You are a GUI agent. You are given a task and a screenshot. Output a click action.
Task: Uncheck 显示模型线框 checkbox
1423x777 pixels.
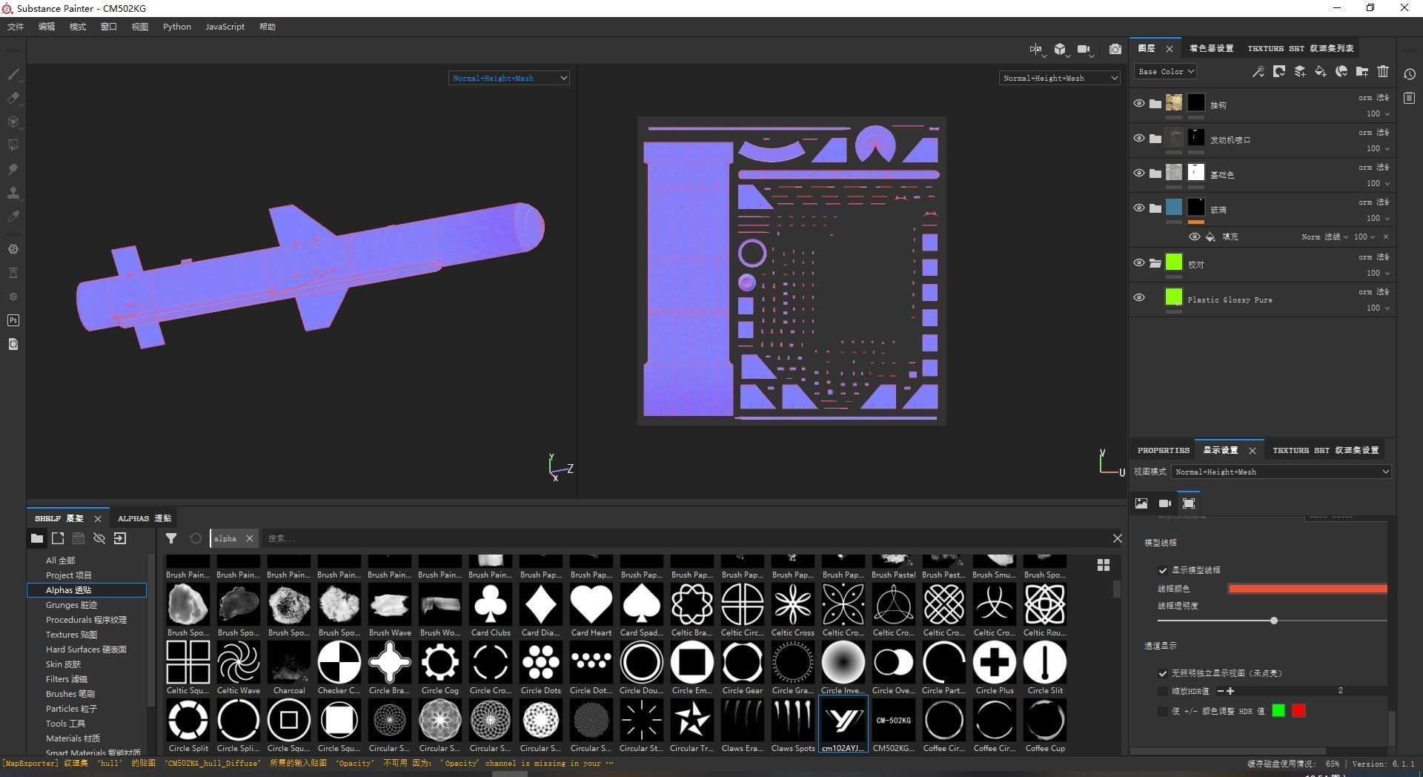pyautogui.click(x=1163, y=570)
